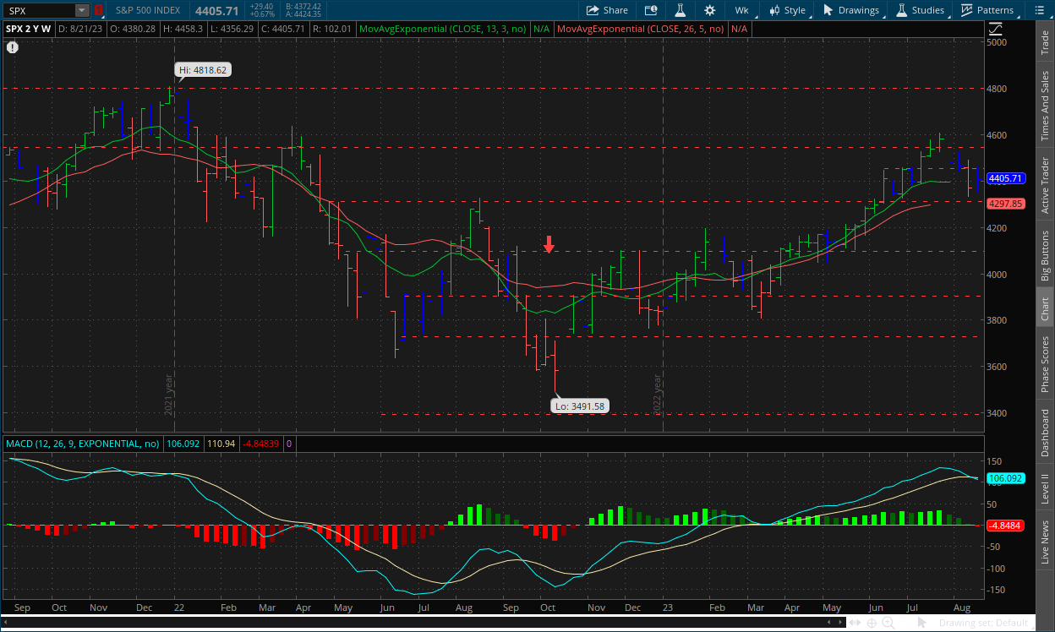
Task: Click the Hi: 4818.62 price bubble
Action: click(x=204, y=70)
